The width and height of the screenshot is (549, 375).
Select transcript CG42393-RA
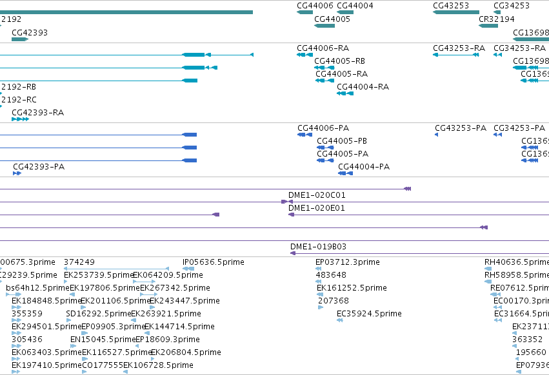point(38,113)
